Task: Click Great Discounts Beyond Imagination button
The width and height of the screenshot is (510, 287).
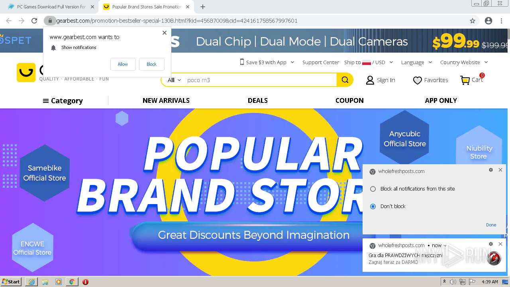Action: pos(254,235)
